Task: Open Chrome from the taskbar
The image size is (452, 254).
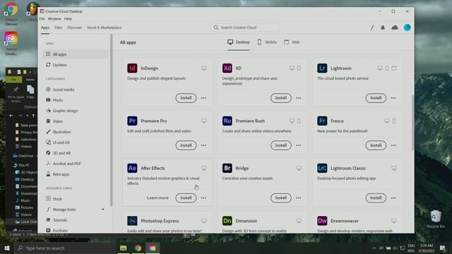Action: 138,248
